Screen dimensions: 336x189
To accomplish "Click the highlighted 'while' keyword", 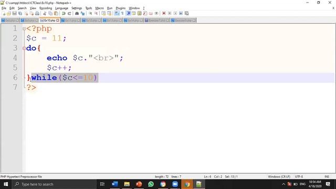I will (x=44, y=78).
